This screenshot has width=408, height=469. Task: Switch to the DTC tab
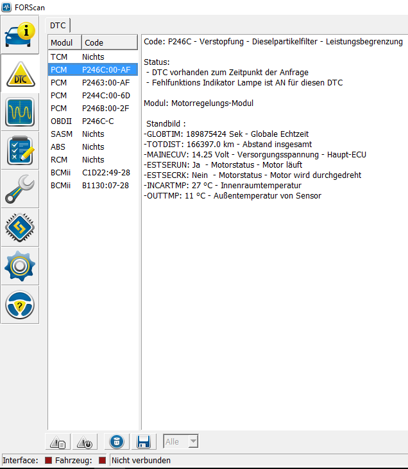click(58, 24)
